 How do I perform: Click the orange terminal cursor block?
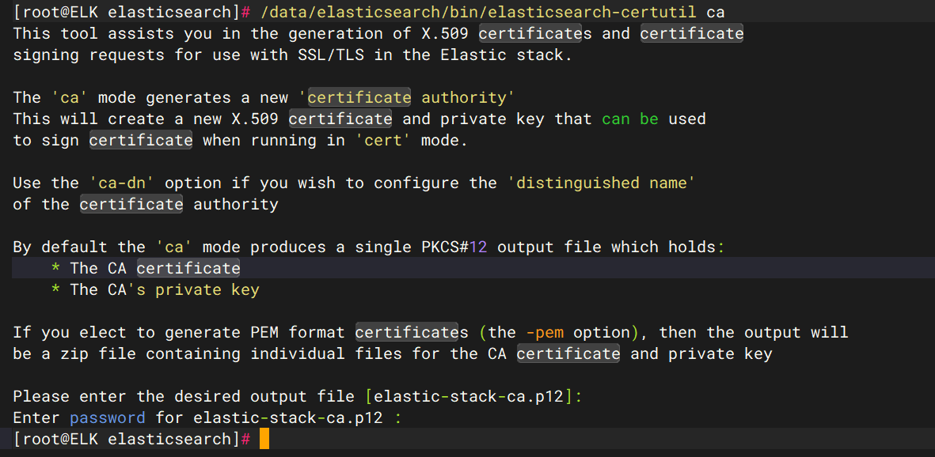click(x=264, y=439)
